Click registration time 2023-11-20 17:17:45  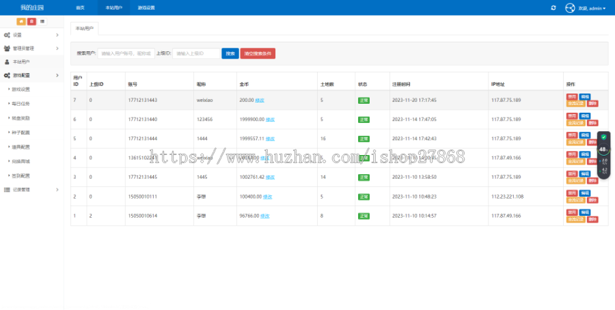(x=414, y=100)
